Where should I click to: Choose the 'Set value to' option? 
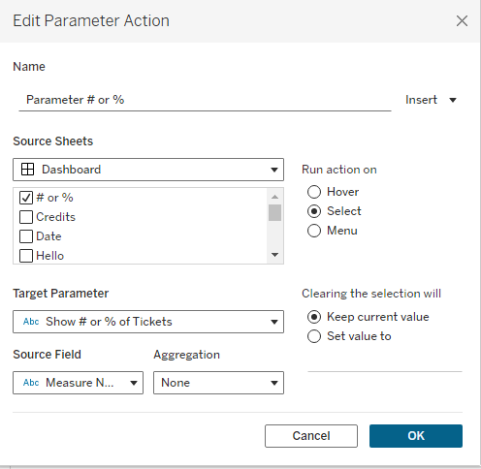[x=314, y=336]
